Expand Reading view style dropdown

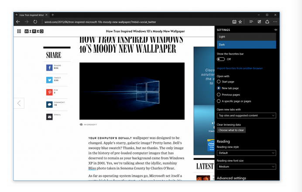246,153
